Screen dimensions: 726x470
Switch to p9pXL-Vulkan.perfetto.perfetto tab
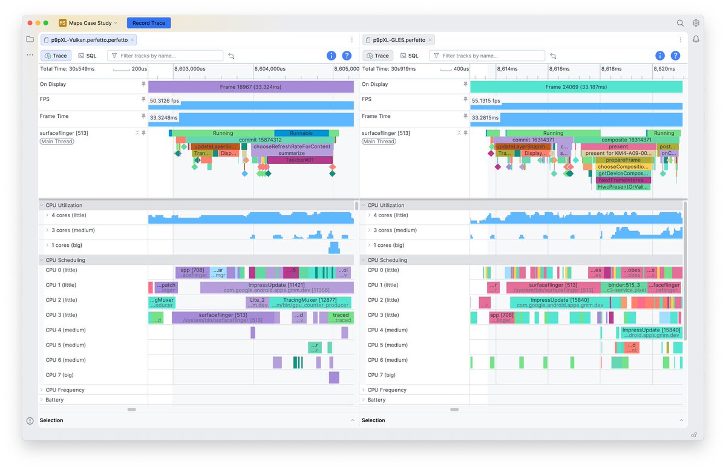pyautogui.click(x=89, y=40)
